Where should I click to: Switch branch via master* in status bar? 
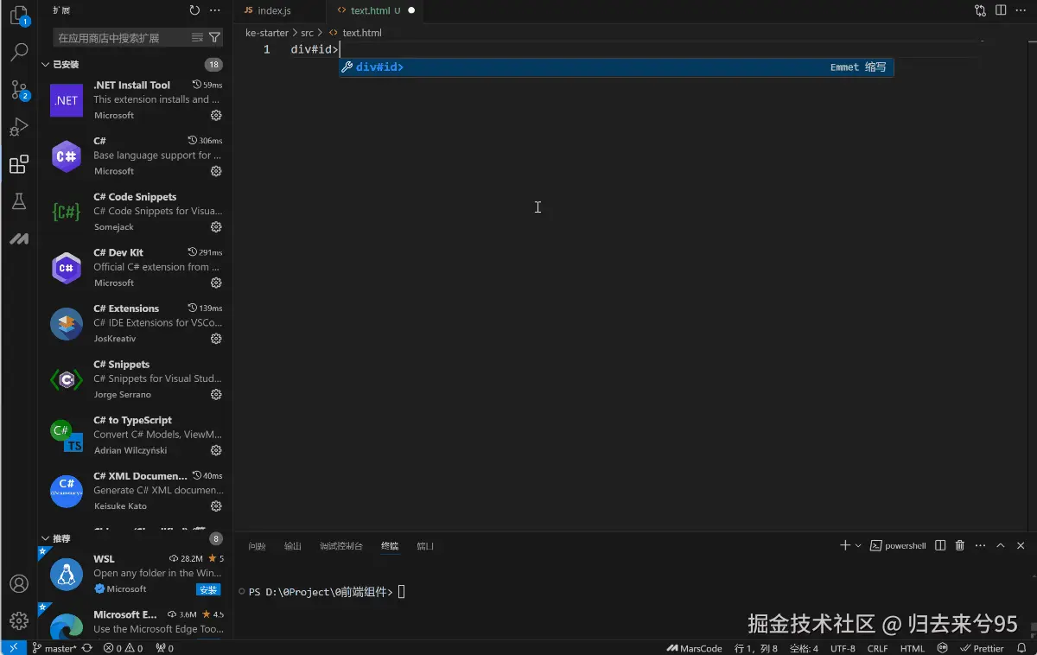coord(54,648)
